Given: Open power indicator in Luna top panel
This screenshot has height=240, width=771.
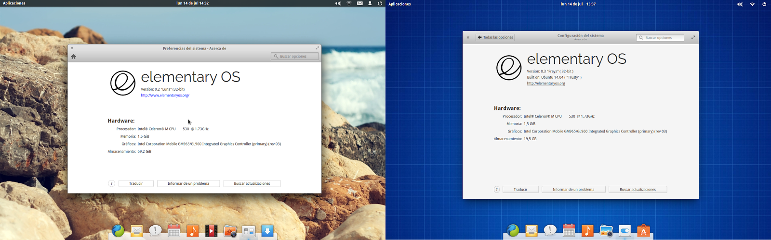Looking at the screenshot, I should click(x=380, y=3).
